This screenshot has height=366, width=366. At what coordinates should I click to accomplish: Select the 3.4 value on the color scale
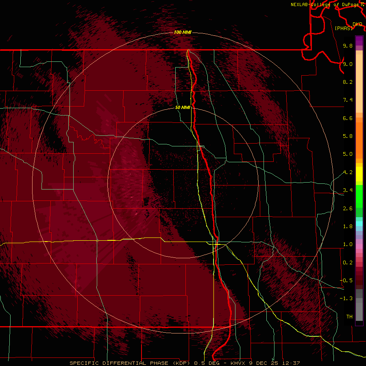pos(348,190)
